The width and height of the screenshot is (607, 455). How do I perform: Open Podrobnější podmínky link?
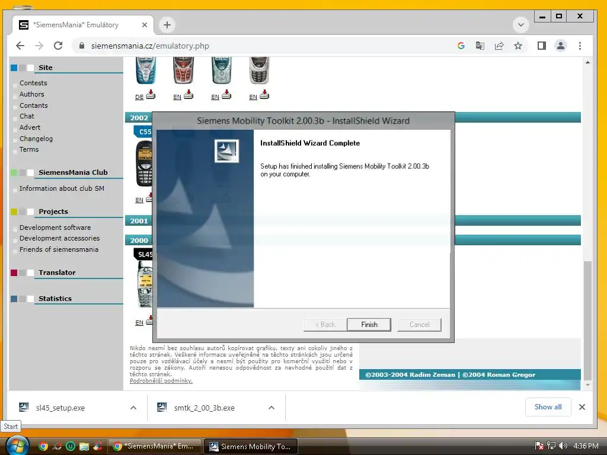coord(161,381)
